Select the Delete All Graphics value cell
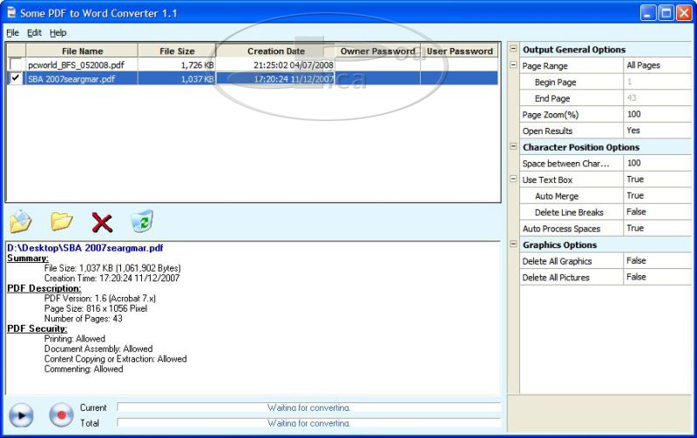697x438 pixels. (x=657, y=261)
